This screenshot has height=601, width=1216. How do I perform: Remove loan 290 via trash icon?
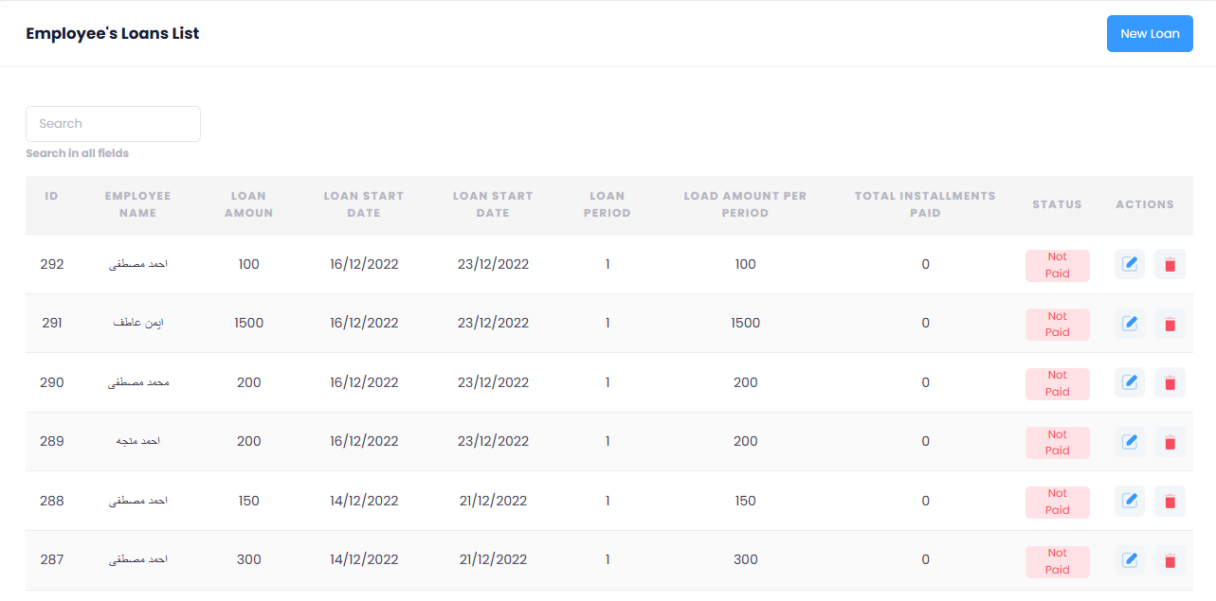click(x=1170, y=382)
